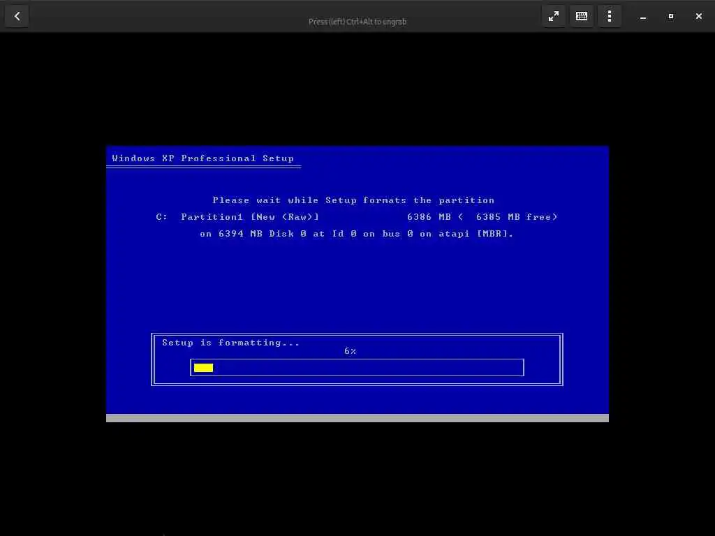This screenshot has width=715, height=536.
Task: Click the '6394 MB Disk 0' description line
Action: pyautogui.click(x=357, y=234)
